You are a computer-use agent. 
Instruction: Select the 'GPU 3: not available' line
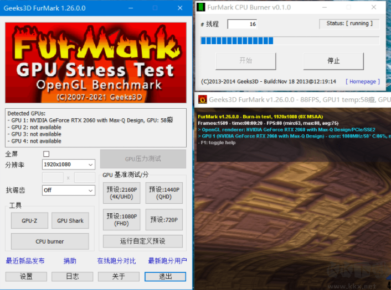[x=34, y=134]
